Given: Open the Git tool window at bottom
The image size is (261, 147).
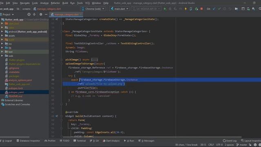Looking at the screenshot, I should 94,141.
